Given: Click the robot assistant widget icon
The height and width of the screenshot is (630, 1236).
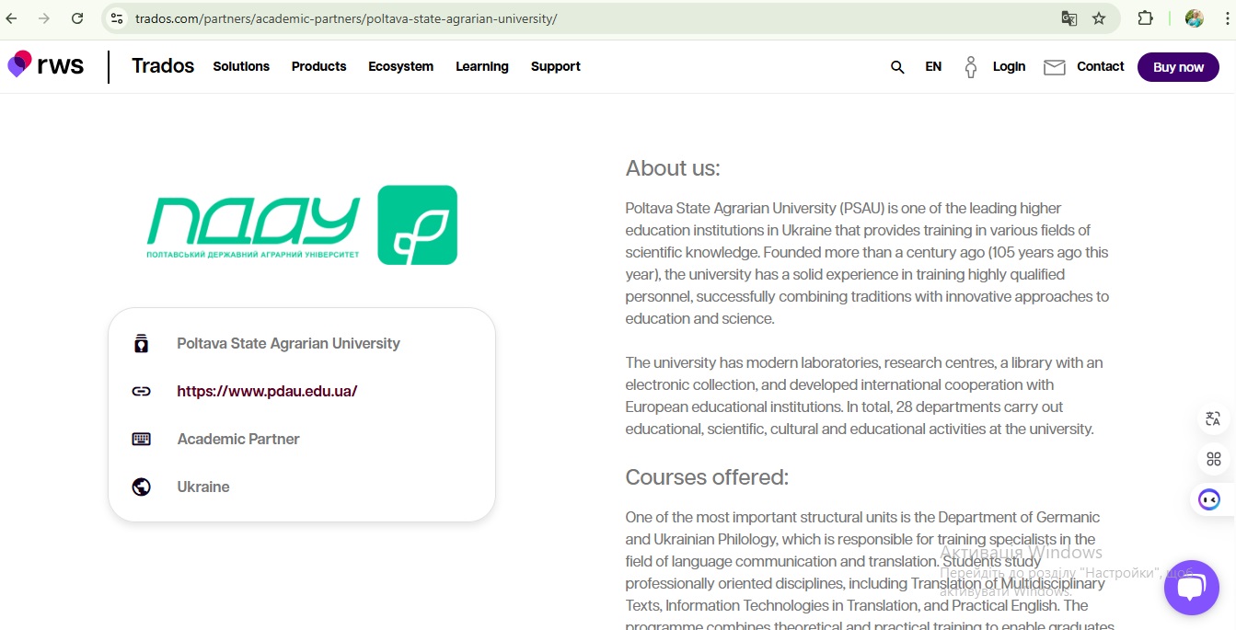Looking at the screenshot, I should coord(1209,499).
